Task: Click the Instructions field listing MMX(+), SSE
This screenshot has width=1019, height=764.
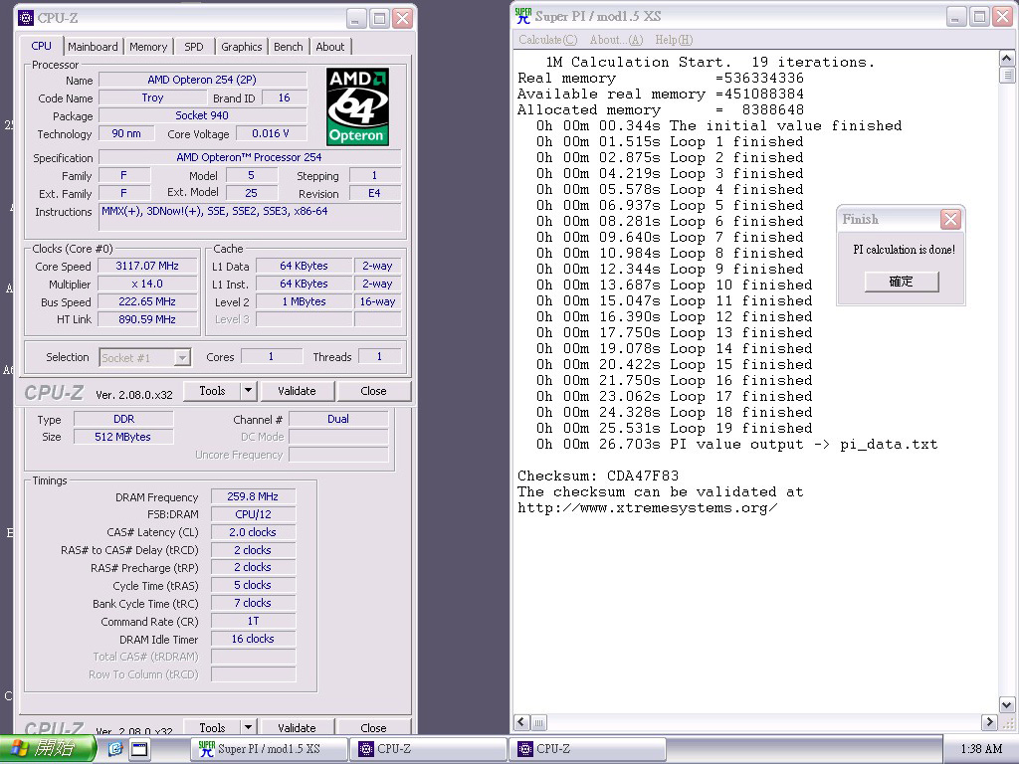Action: pyautogui.click(x=250, y=216)
